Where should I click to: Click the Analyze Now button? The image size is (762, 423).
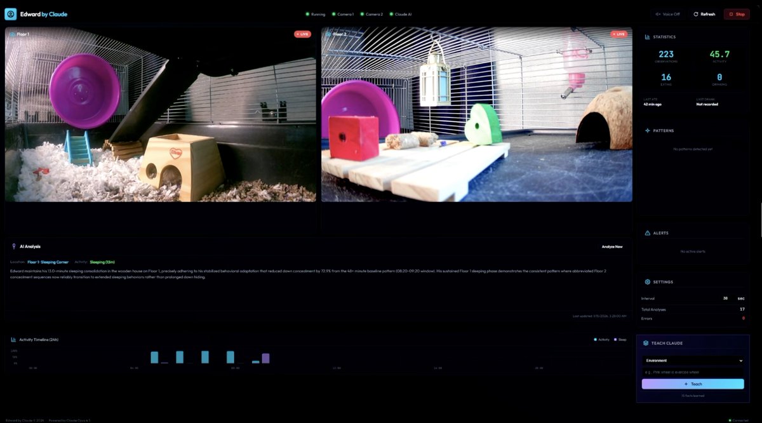pos(612,246)
